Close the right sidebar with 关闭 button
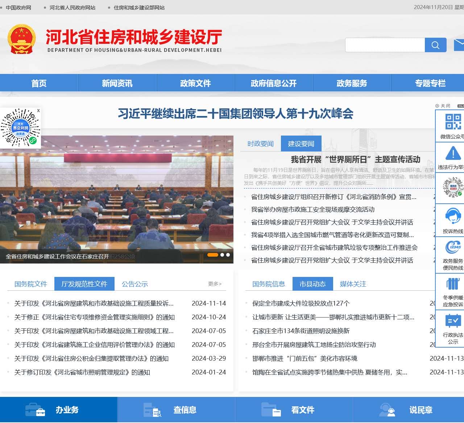Screen dimensions: 464x423 [443, 106]
